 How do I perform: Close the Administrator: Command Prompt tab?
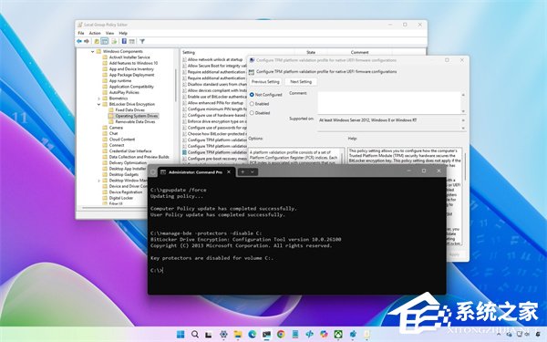pyautogui.click(x=229, y=171)
